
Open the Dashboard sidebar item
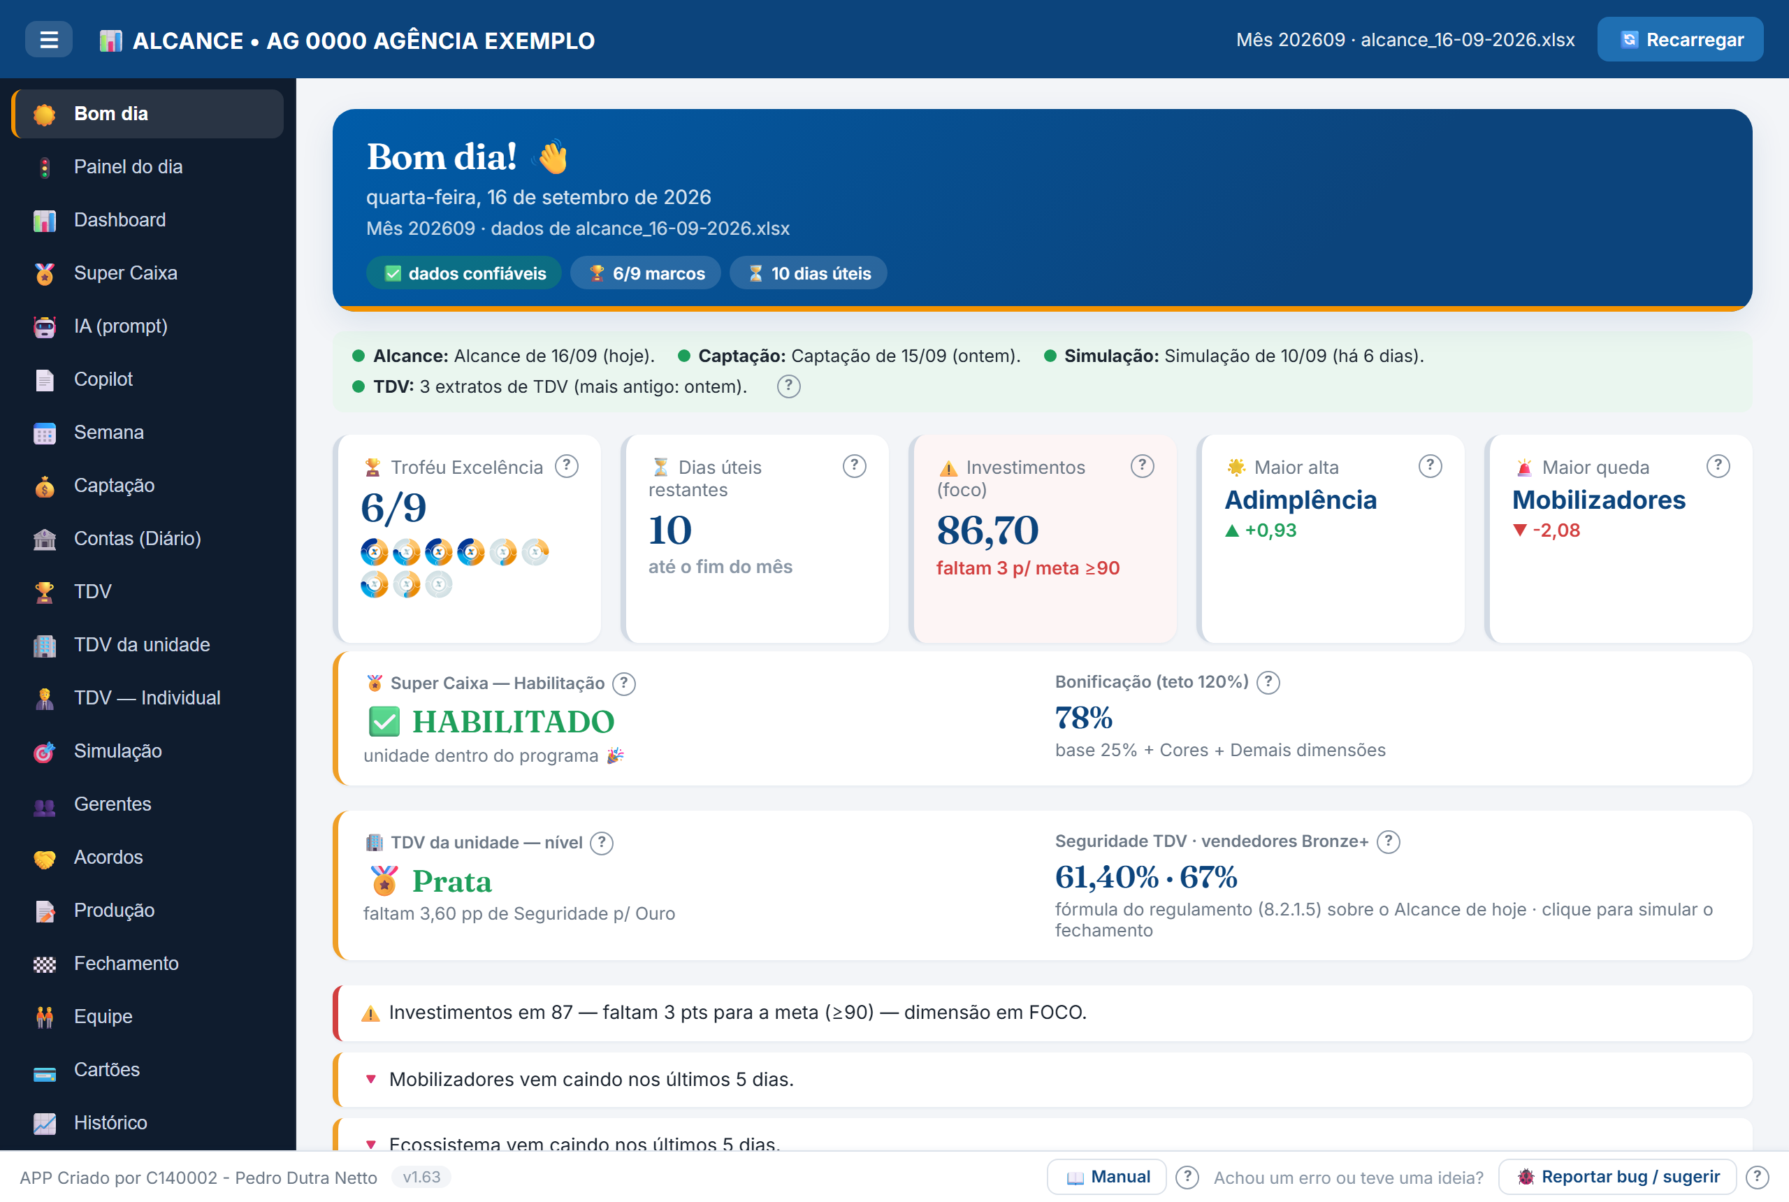point(147,220)
